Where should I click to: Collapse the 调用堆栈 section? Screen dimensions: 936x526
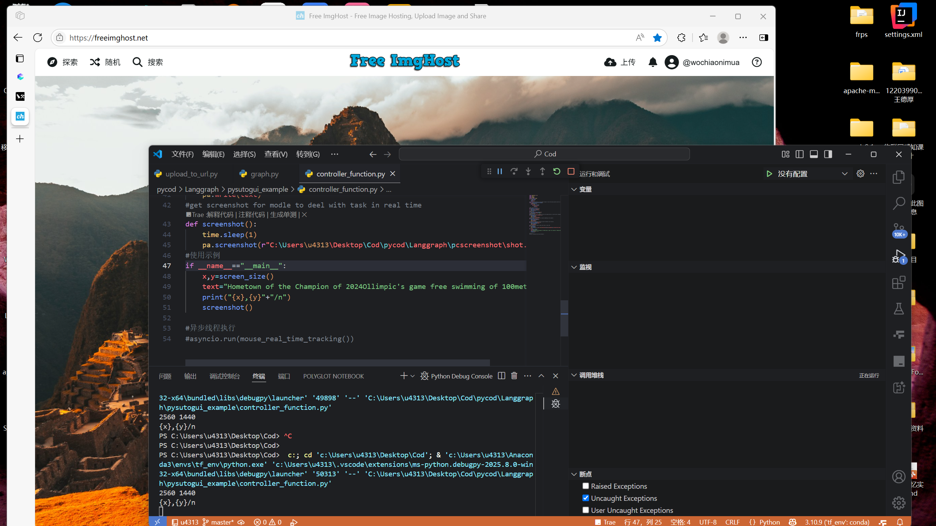pos(574,375)
